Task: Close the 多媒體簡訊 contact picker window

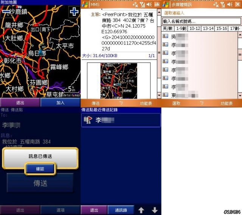Action: pyautogui.click(x=238, y=5)
